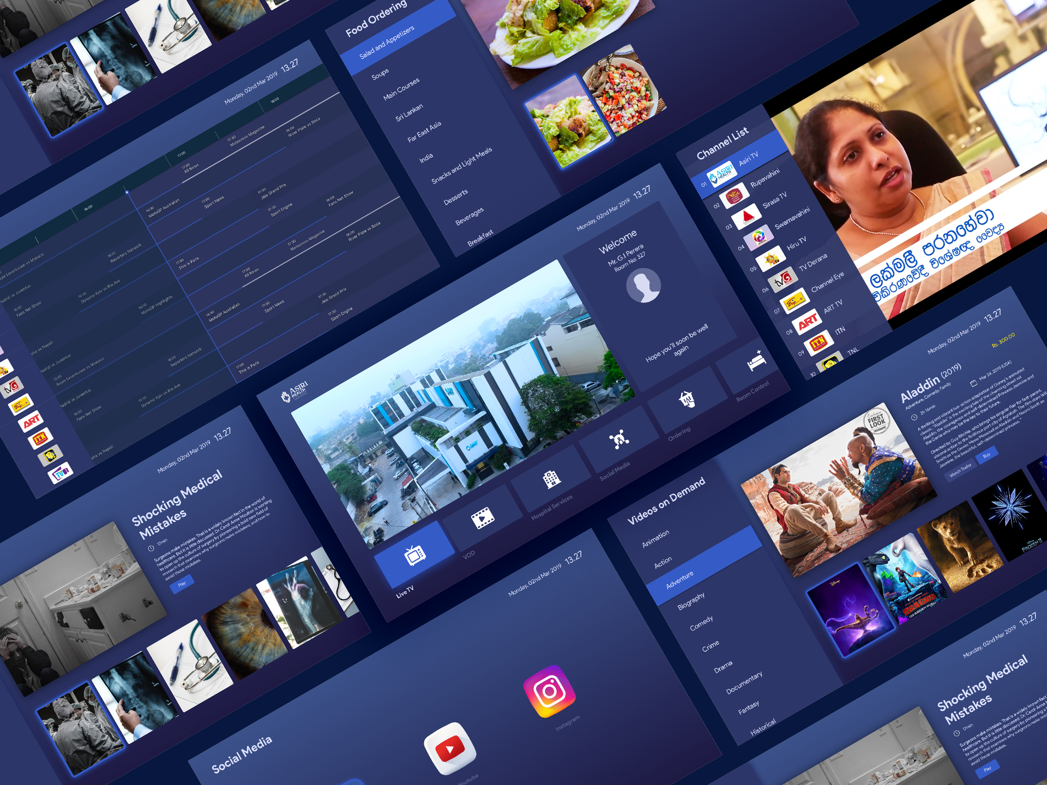Open the Live TV tile icon
The width and height of the screenshot is (1047, 785).
[x=414, y=555]
